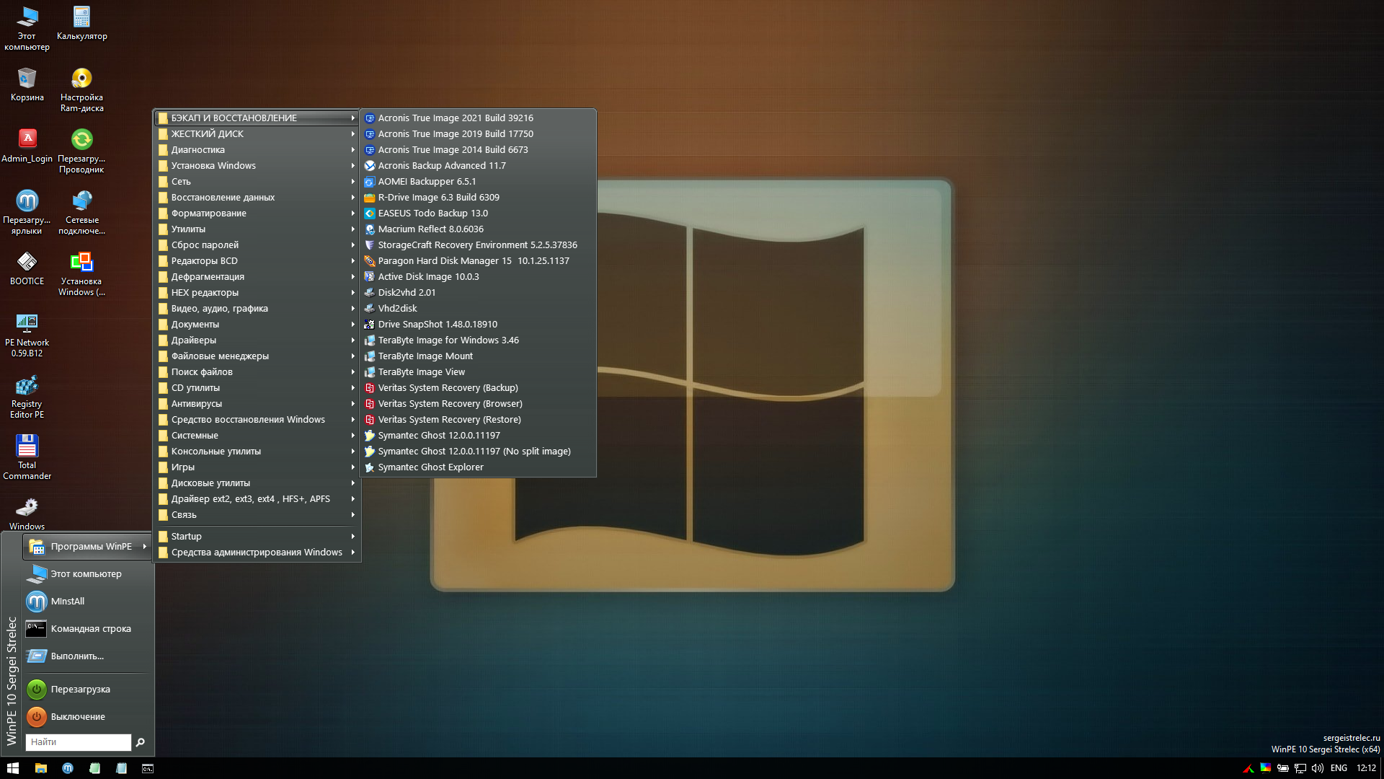Open PE Network desktop icon

27,324
